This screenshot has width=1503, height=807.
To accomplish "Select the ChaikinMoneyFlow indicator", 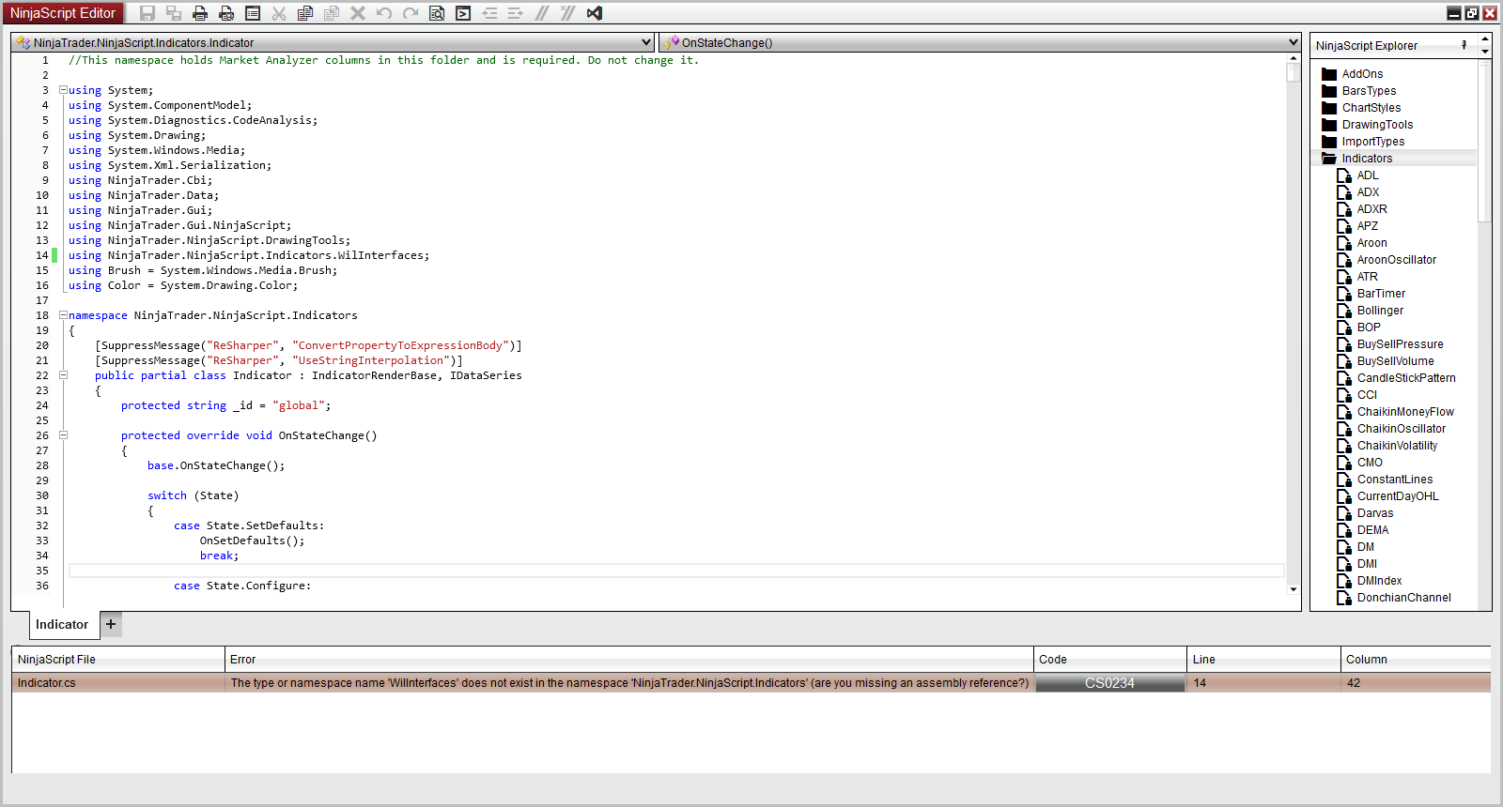I will point(1405,412).
